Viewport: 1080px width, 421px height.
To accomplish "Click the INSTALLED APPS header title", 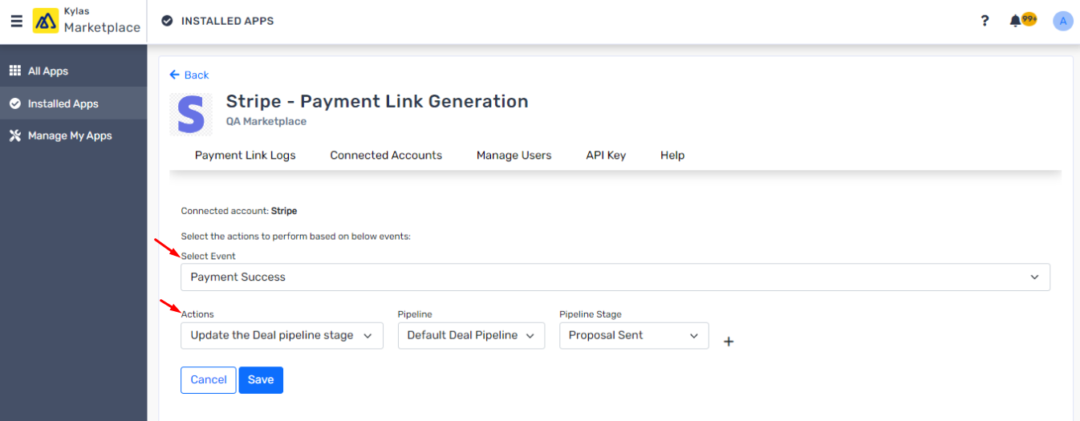I will coord(227,21).
